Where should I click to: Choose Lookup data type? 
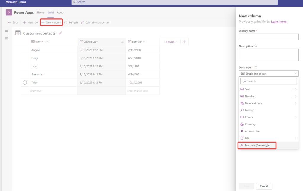269,110
